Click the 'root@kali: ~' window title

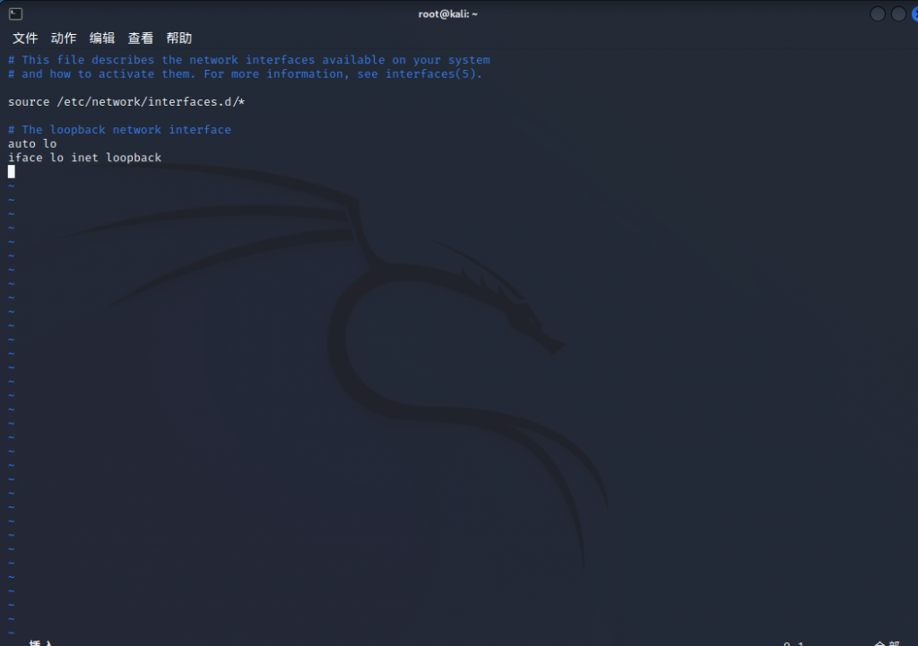click(x=448, y=14)
